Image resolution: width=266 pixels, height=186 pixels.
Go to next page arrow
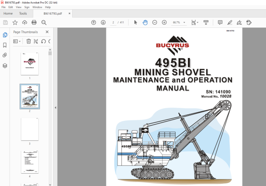(x=103, y=22)
